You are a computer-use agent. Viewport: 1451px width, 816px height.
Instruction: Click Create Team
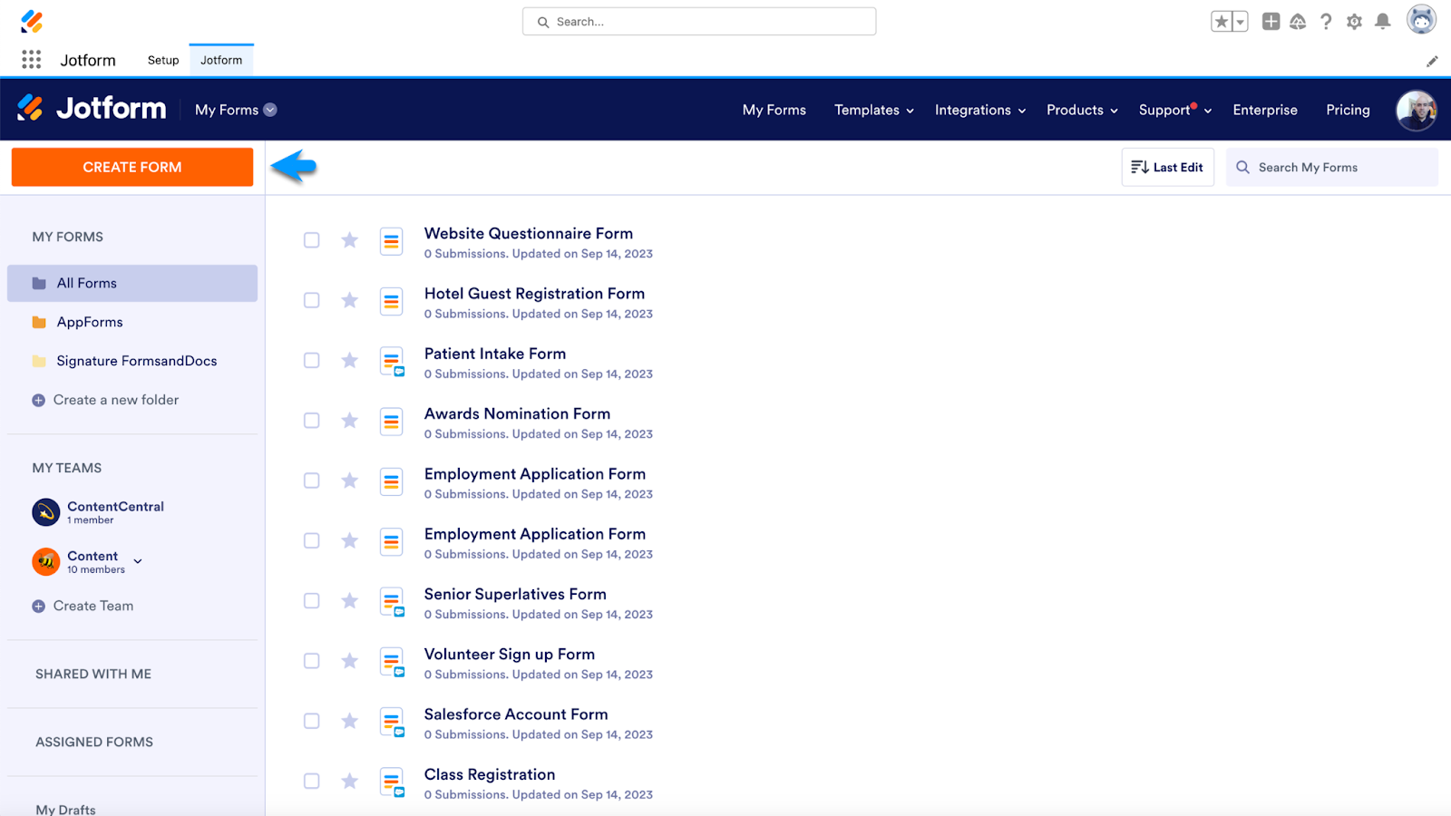pos(83,606)
